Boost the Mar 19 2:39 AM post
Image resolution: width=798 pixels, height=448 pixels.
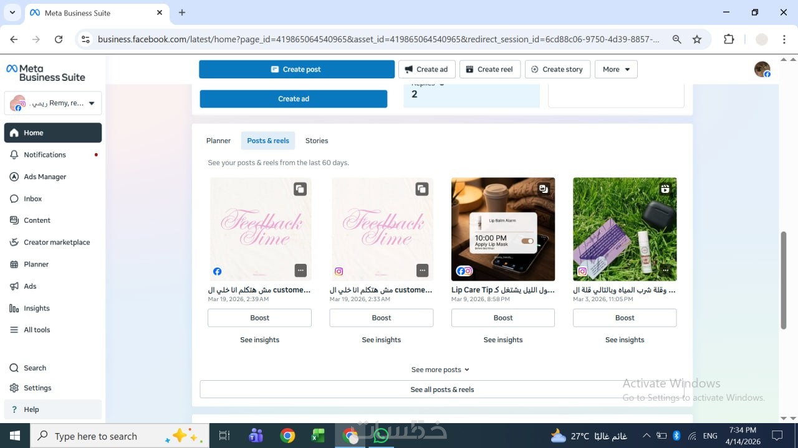pyautogui.click(x=259, y=318)
